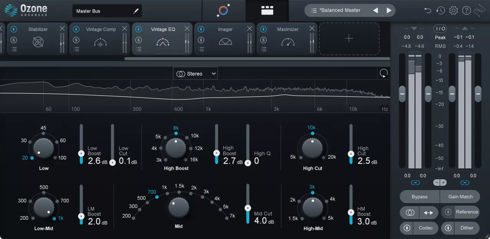Remove the Vintage Comp module
Image resolution: width=490 pixels, height=239 pixels.
pyautogui.click(x=125, y=29)
